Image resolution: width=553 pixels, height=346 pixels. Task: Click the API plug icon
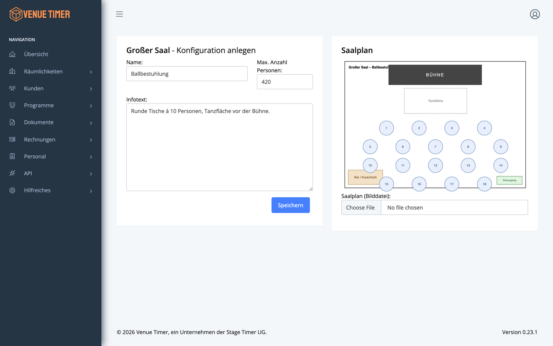click(12, 173)
